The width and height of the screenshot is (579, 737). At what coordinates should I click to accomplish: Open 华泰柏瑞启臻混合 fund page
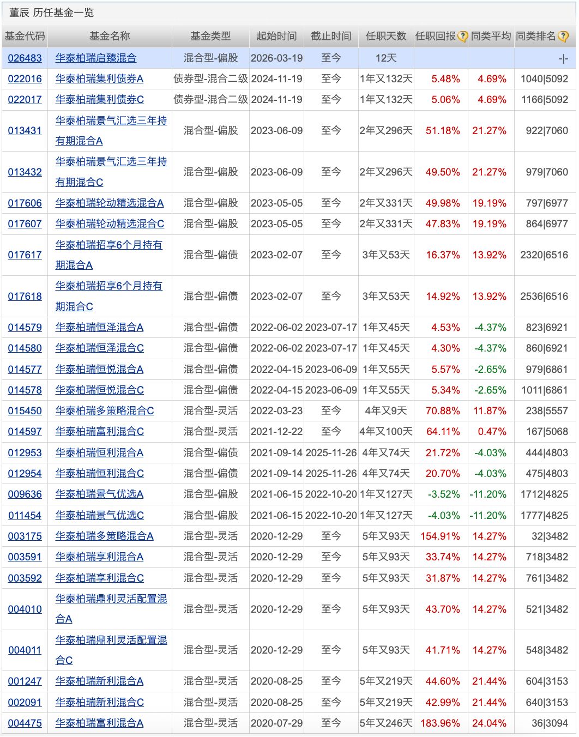pos(96,58)
